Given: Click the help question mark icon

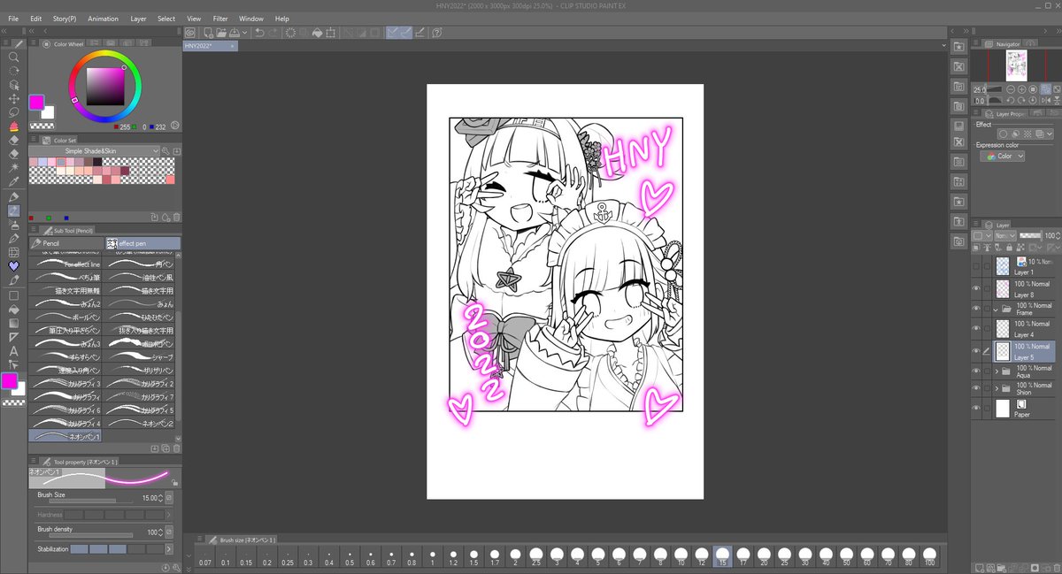Looking at the screenshot, I should point(437,33).
